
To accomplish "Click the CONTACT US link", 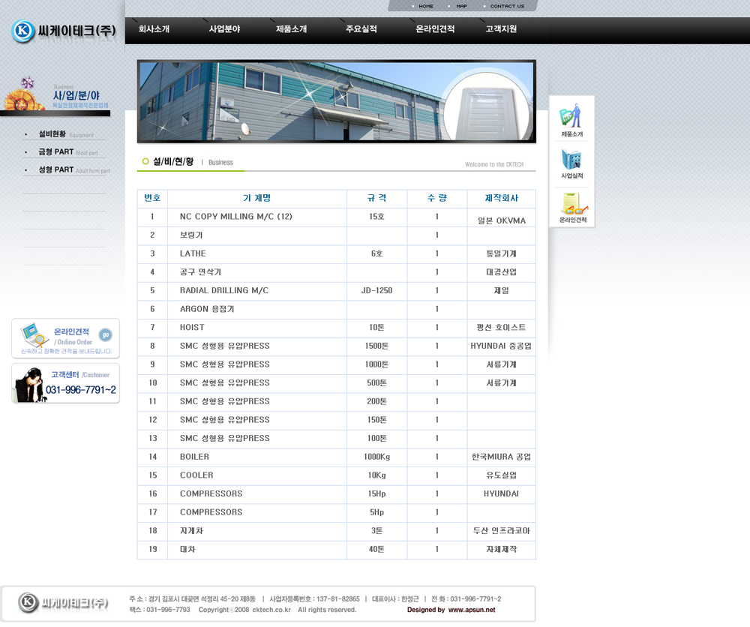I will pyautogui.click(x=507, y=6).
